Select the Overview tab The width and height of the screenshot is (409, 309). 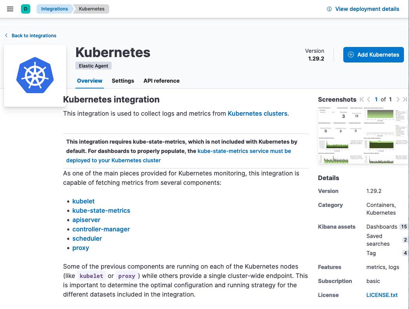pos(89,81)
